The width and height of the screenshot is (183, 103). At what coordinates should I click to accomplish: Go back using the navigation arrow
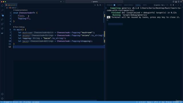point(61,2)
